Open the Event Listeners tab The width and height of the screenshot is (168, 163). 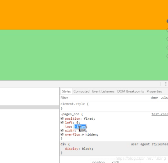coord(103,91)
